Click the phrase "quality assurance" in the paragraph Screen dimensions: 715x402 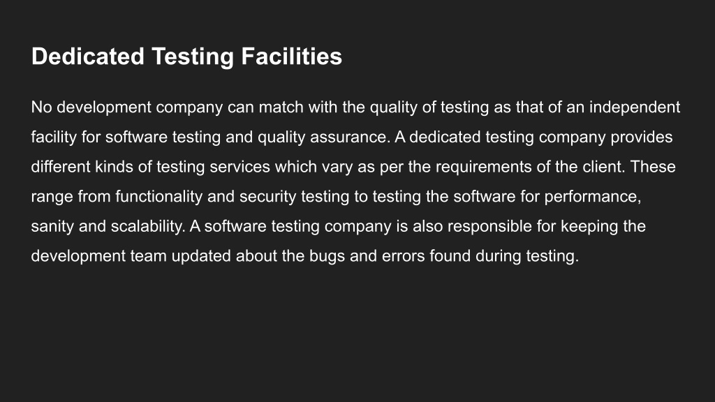[324, 137]
